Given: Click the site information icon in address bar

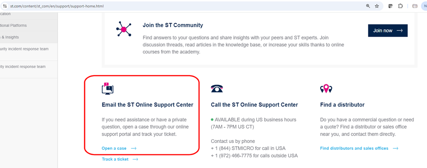Looking at the screenshot, I should [x=5, y=6].
